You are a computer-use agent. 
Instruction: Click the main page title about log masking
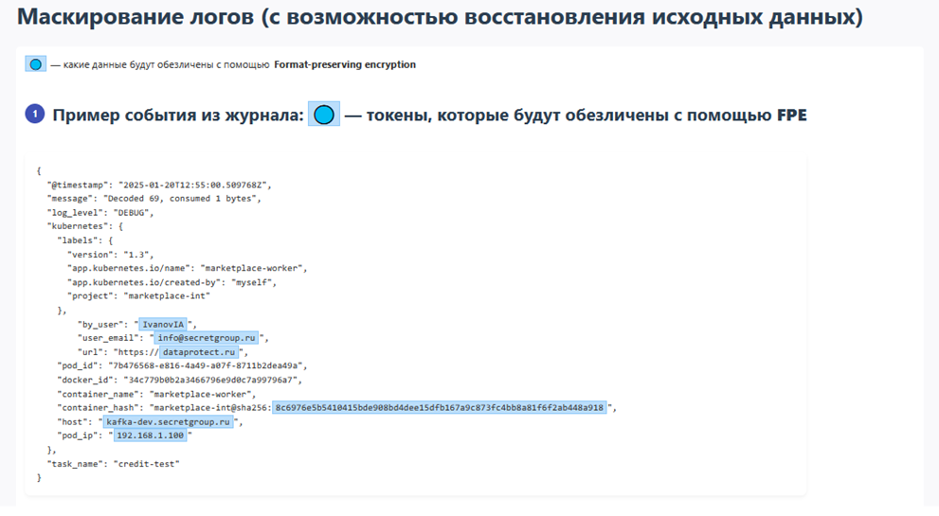(x=440, y=18)
